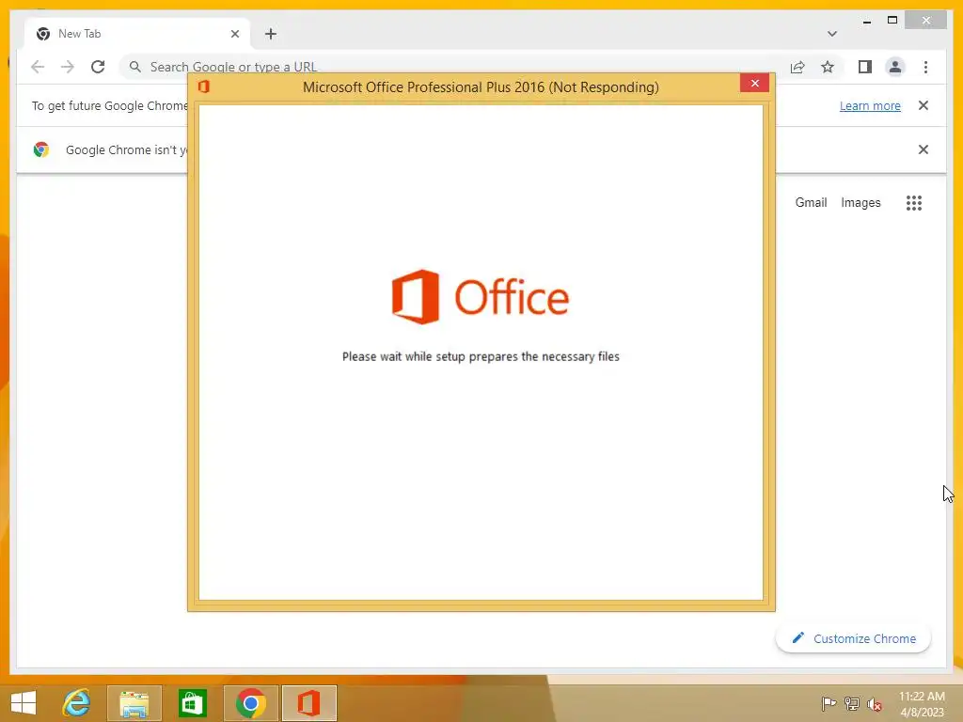Maximize the Chrome window

892,21
